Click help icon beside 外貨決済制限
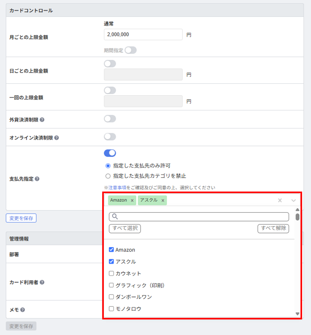 42,120
